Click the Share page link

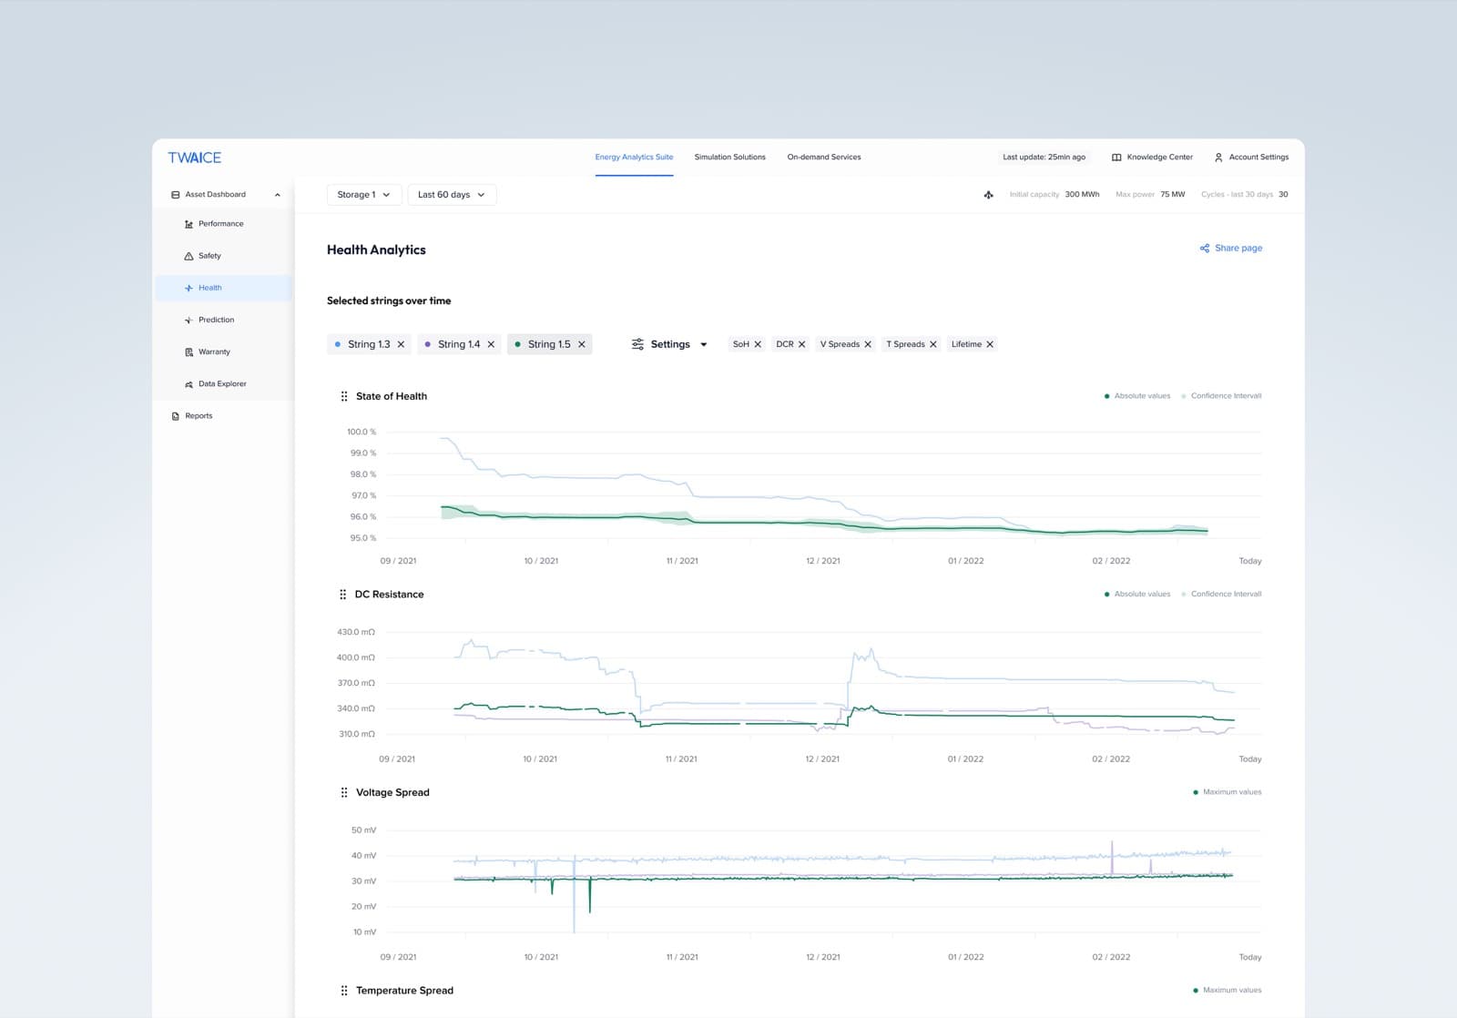[1230, 248]
